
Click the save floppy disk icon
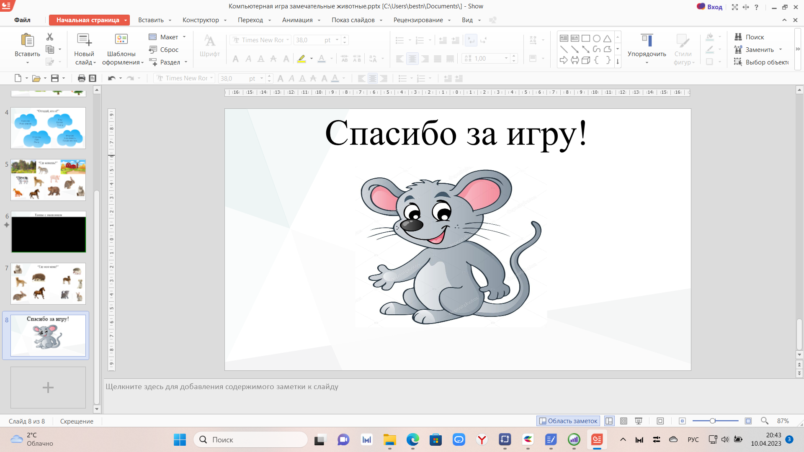pos(54,78)
